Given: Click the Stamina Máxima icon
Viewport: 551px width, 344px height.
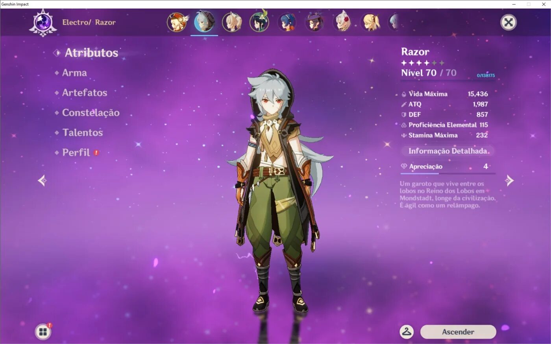Looking at the screenshot, I should 404,135.
